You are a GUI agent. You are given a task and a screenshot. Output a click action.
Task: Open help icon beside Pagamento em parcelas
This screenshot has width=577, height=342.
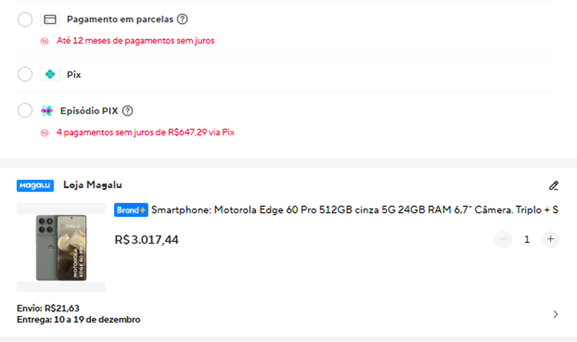coord(182,19)
